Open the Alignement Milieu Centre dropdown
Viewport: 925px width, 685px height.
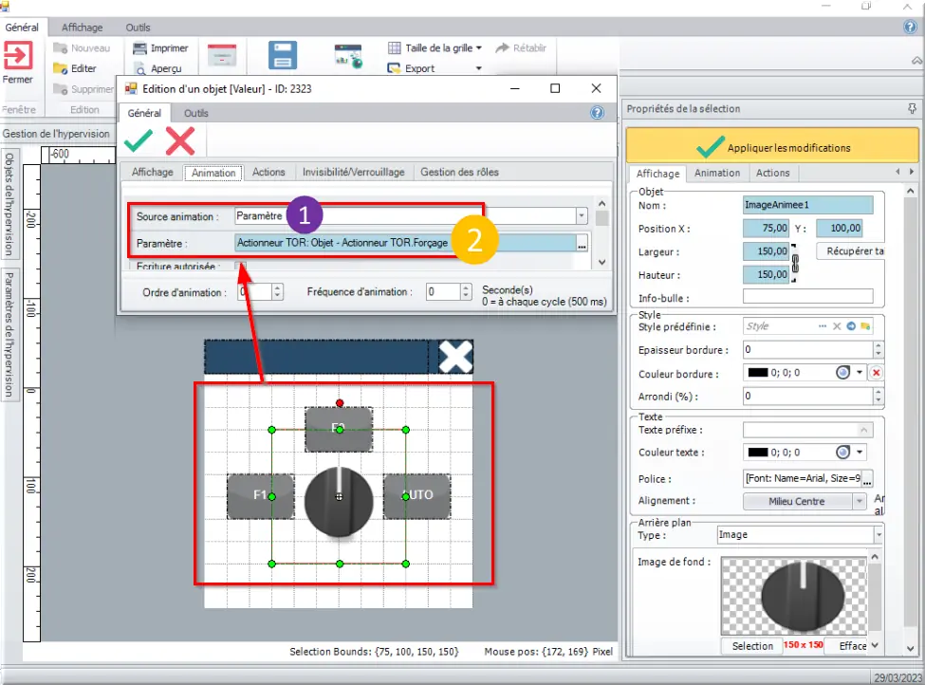tap(860, 502)
